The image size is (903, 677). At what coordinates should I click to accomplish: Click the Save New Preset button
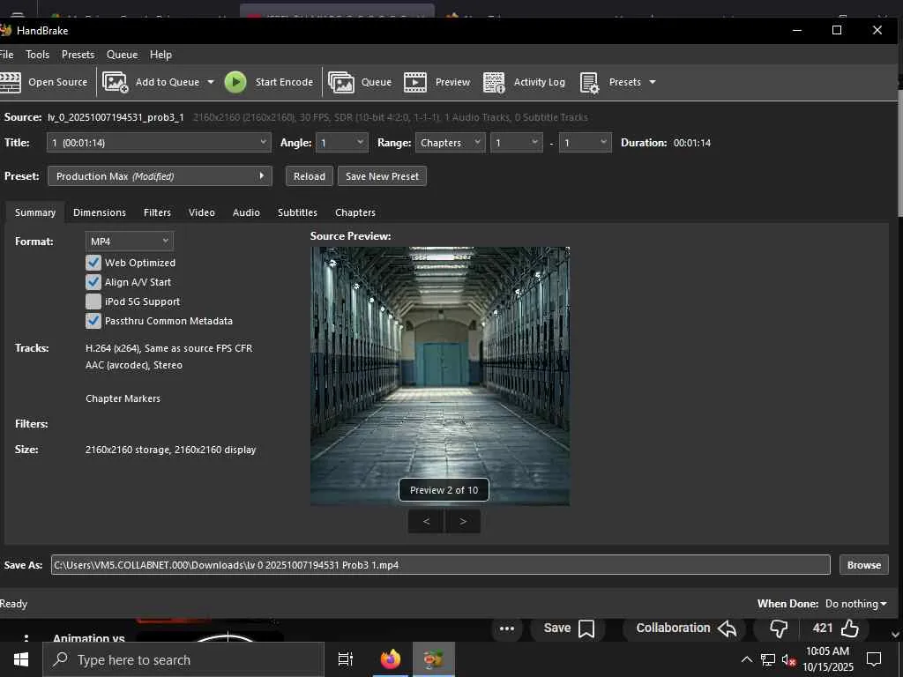coord(382,176)
